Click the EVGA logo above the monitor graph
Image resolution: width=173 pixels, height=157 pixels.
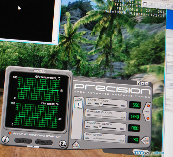[40, 71]
